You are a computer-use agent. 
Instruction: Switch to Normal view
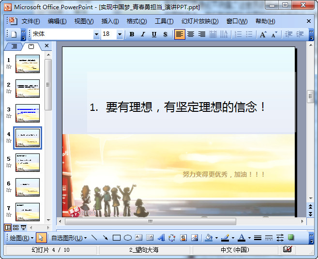[x=8, y=228]
